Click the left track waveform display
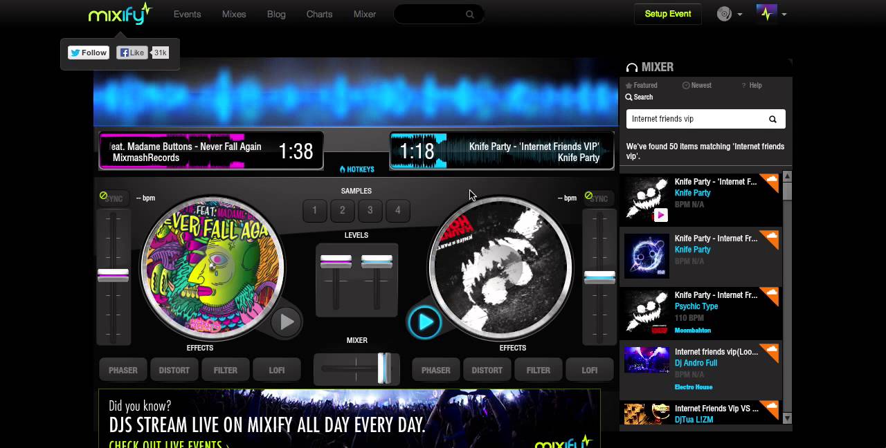This screenshot has width=886, height=448. pyautogui.click(x=211, y=151)
